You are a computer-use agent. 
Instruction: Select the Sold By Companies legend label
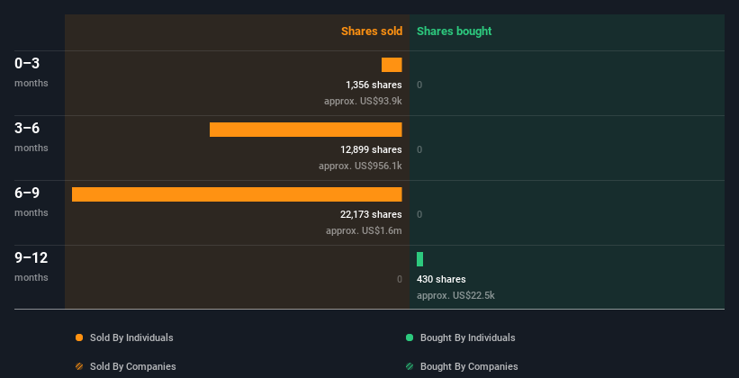[133, 366]
